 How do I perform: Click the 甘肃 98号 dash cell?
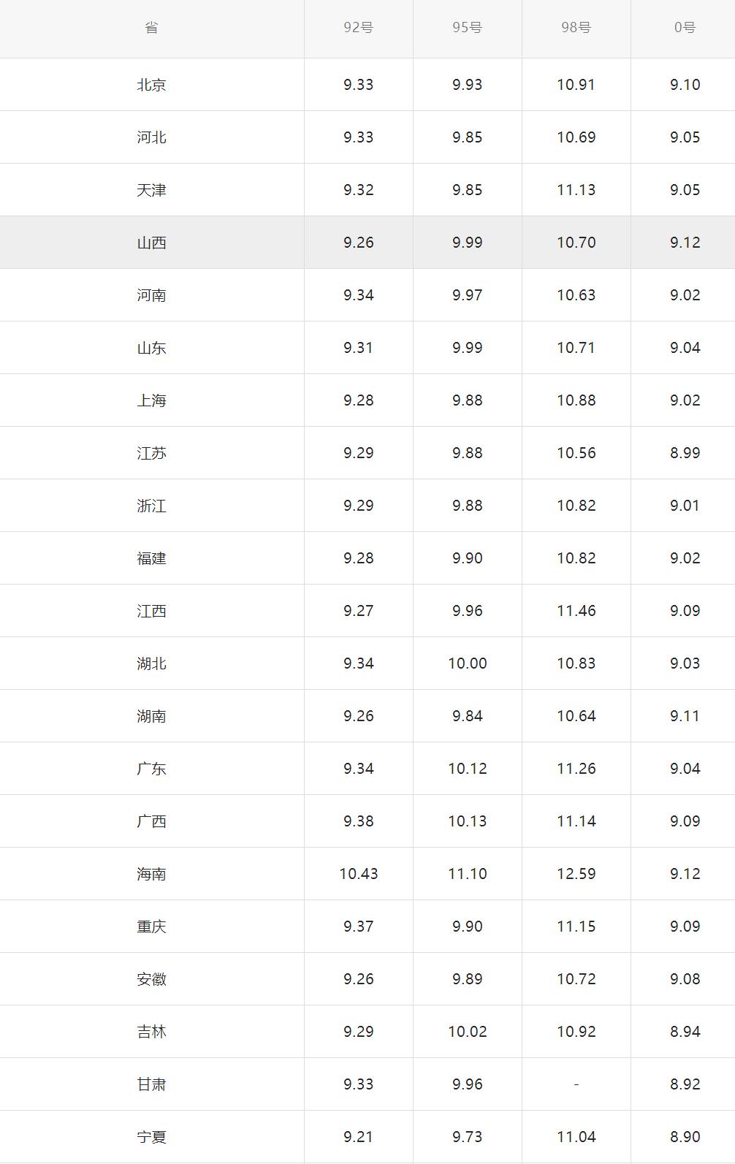coord(576,1084)
